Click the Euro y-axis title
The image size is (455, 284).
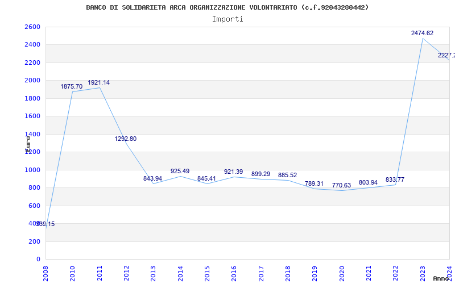click(27, 142)
